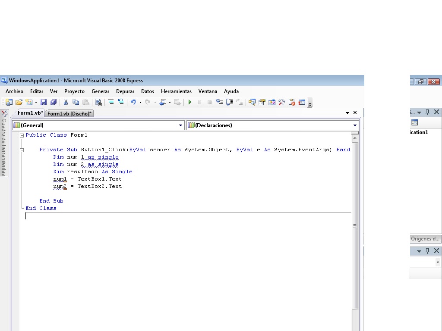Collapse the Button1_Click sub with its minus box
The height and width of the screenshot is (331, 442).
click(x=21, y=150)
